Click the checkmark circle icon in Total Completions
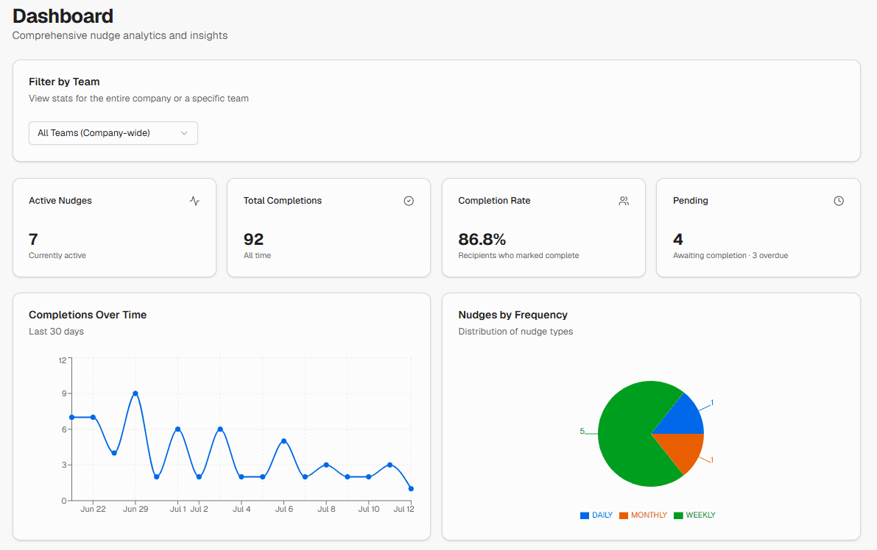 pyautogui.click(x=409, y=201)
